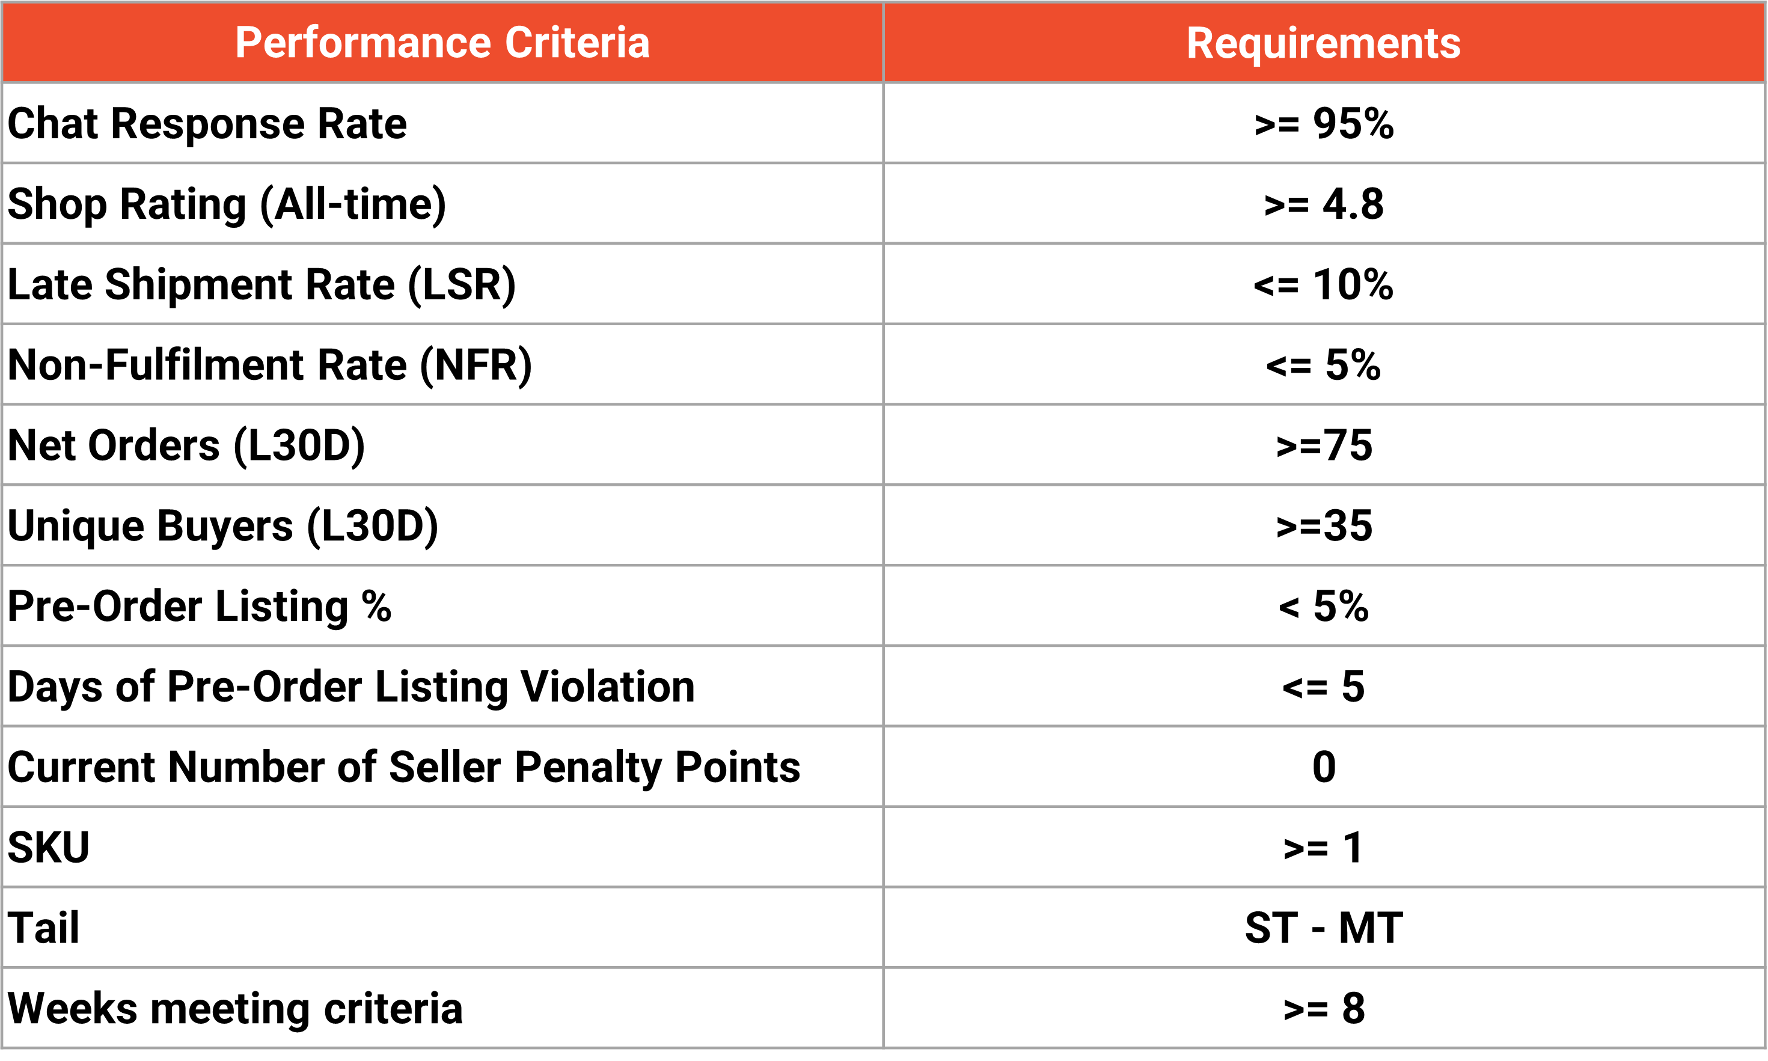Select Days of Pre-Order Listing Violation cell

click(351, 687)
